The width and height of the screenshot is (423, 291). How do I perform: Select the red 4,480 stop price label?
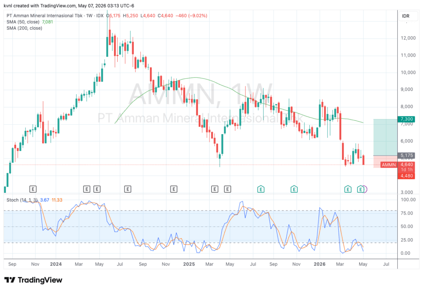[406, 176]
